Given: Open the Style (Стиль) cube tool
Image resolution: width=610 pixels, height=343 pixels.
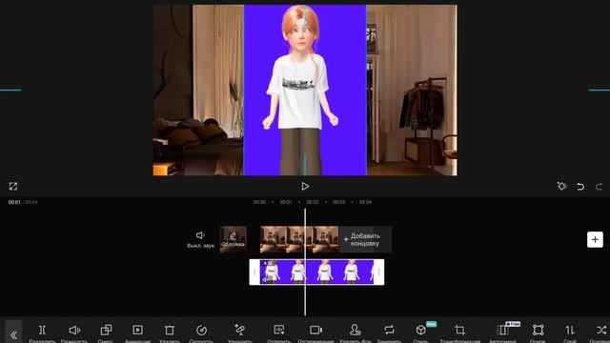Looking at the screenshot, I should coord(421,333).
